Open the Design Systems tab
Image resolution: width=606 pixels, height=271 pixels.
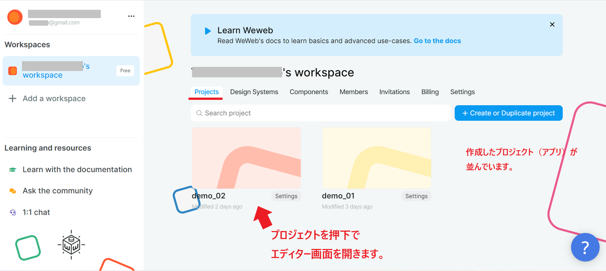tap(254, 92)
